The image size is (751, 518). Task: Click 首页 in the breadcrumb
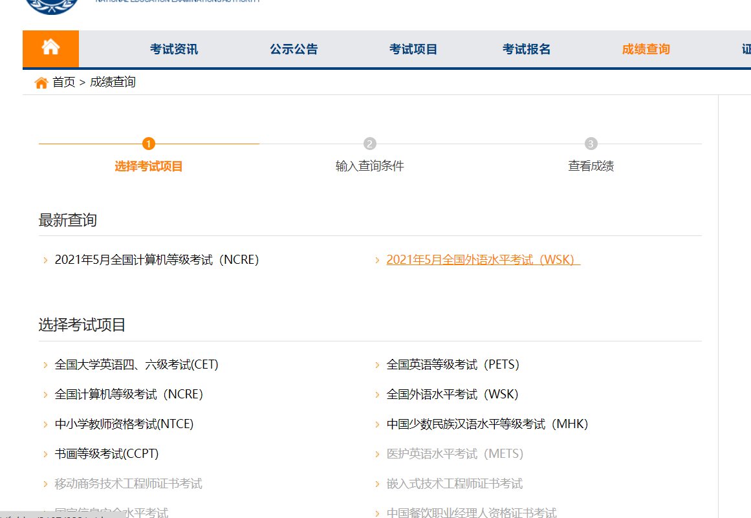64,82
